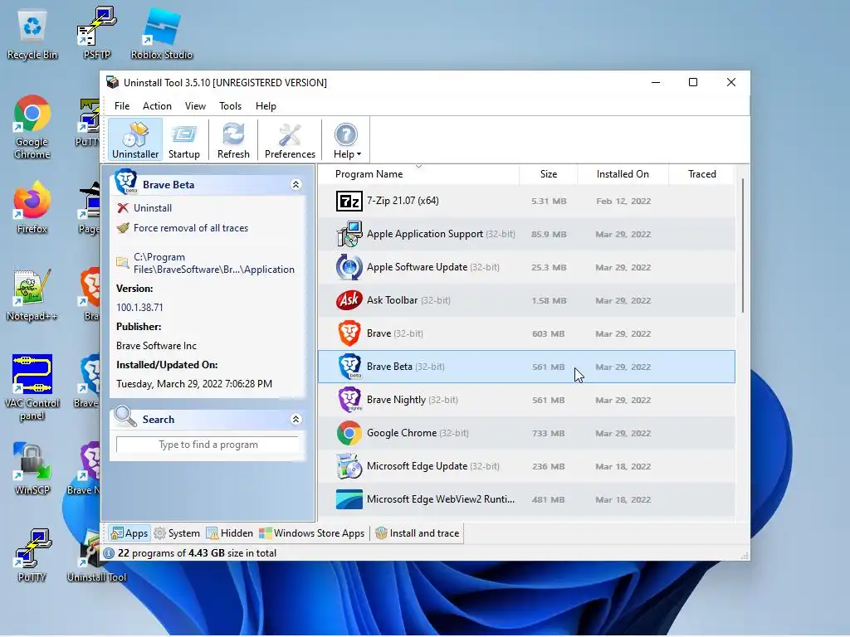Switch to the Hidden tab

(229, 533)
